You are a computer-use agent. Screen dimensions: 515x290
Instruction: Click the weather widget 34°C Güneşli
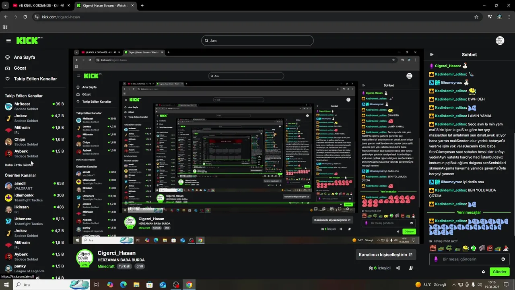click(431, 285)
